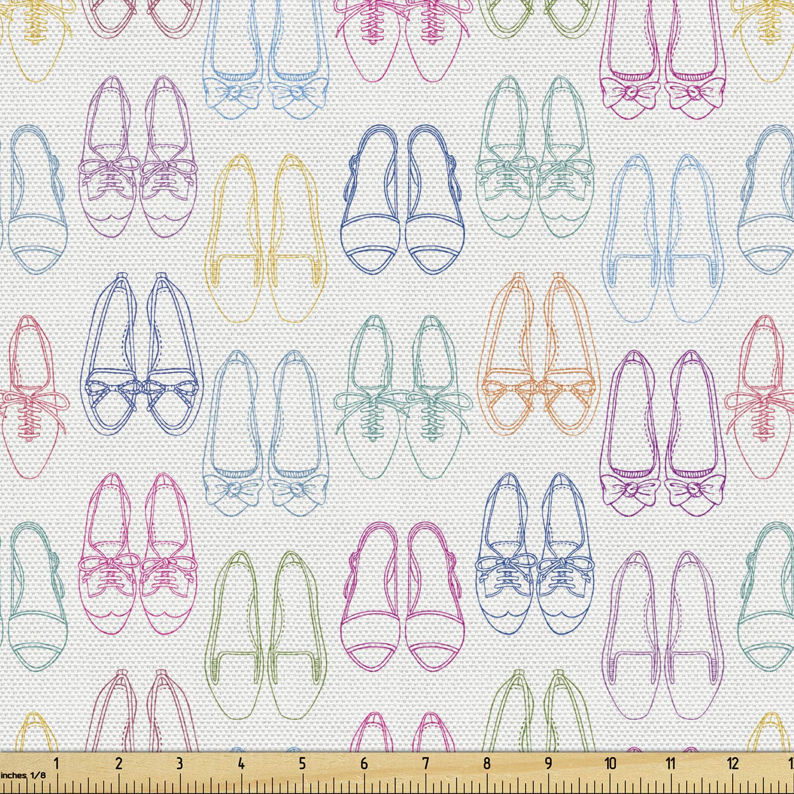
Task: Click the number 4 on the ruler
Action: tap(241, 763)
